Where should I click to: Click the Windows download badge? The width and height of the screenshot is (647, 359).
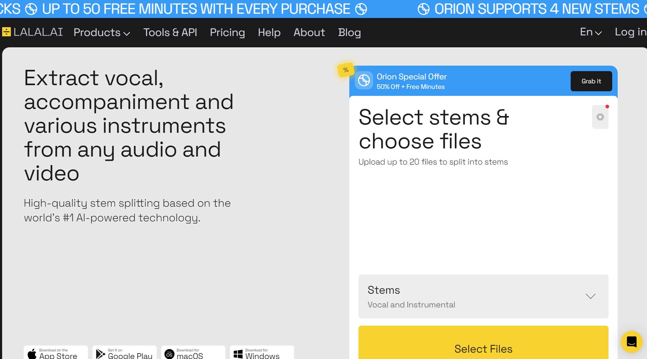tap(262, 353)
